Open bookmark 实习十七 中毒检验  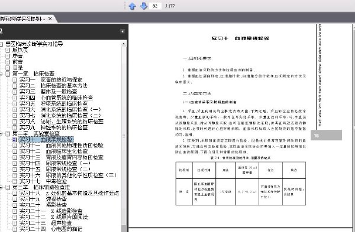[x=43, y=181]
